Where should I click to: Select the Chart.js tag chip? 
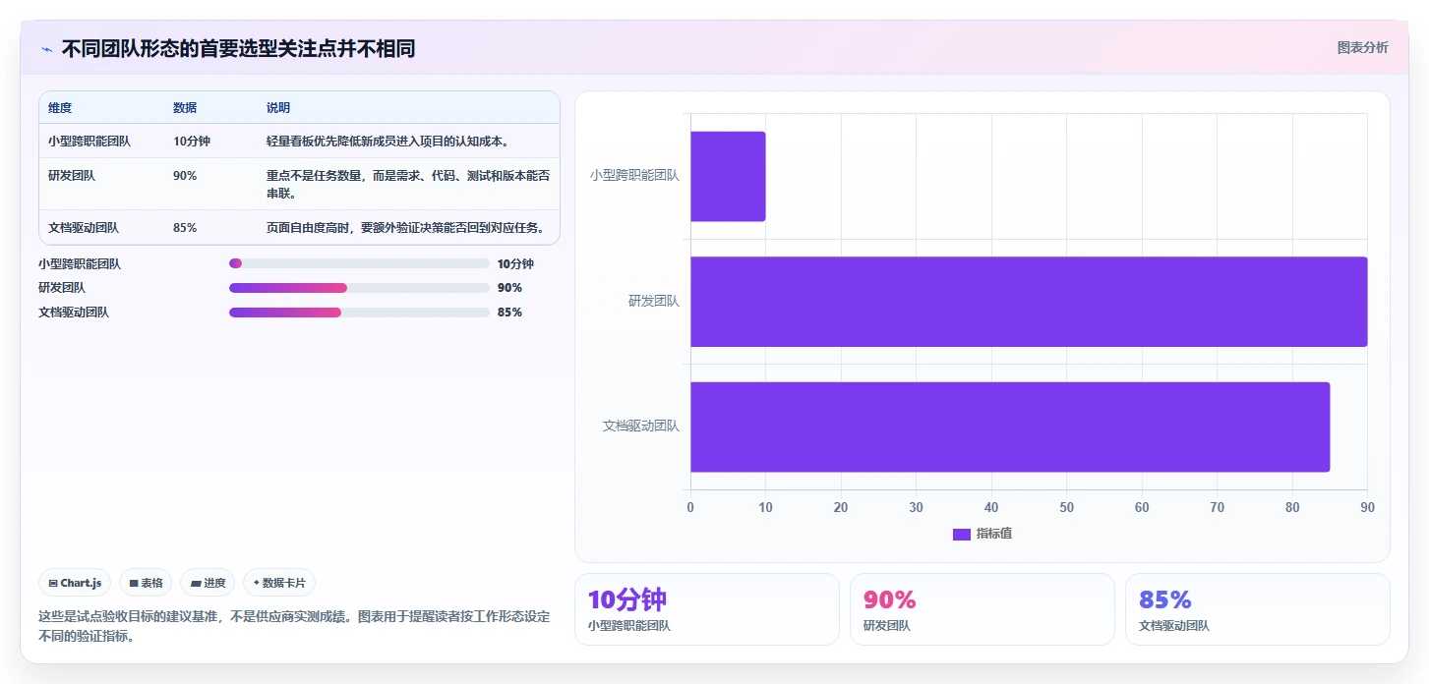76,583
